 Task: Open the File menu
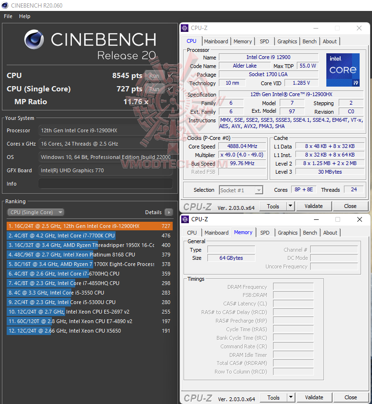coord(8,16)
